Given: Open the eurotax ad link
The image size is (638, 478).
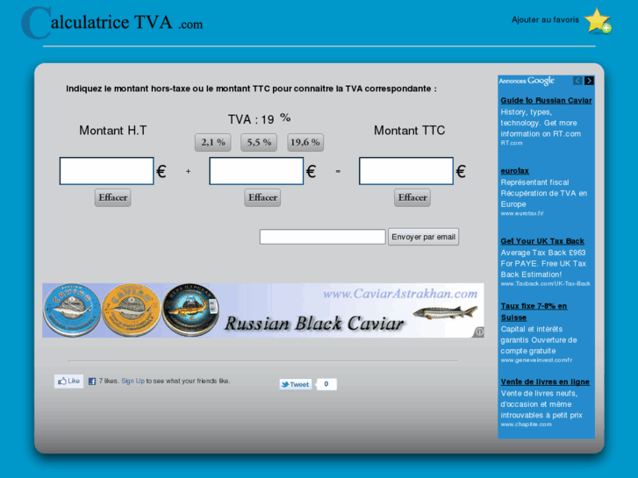Looking at the screenshot, I should pyautogui.click(x=515, y=171).
